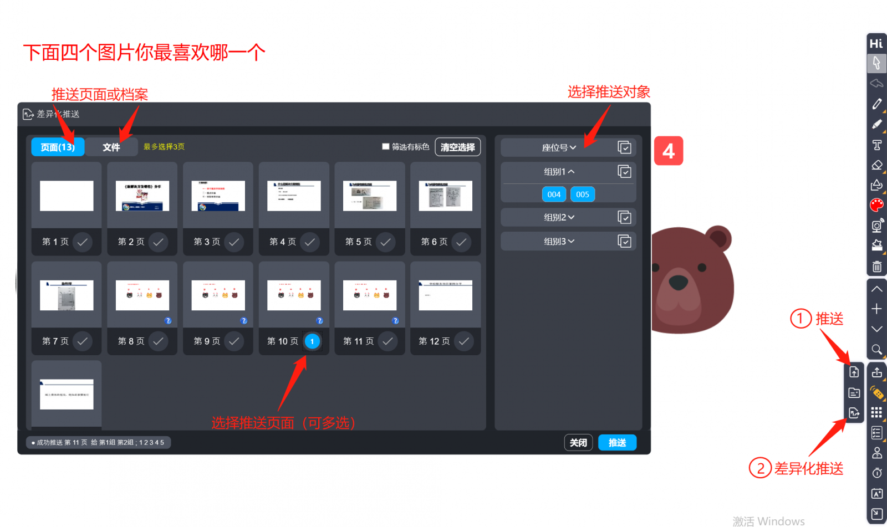Collapse the 组别1 group
Viewport: 887px width, 527px height.
pyautogui.click(x=559, y=172)
